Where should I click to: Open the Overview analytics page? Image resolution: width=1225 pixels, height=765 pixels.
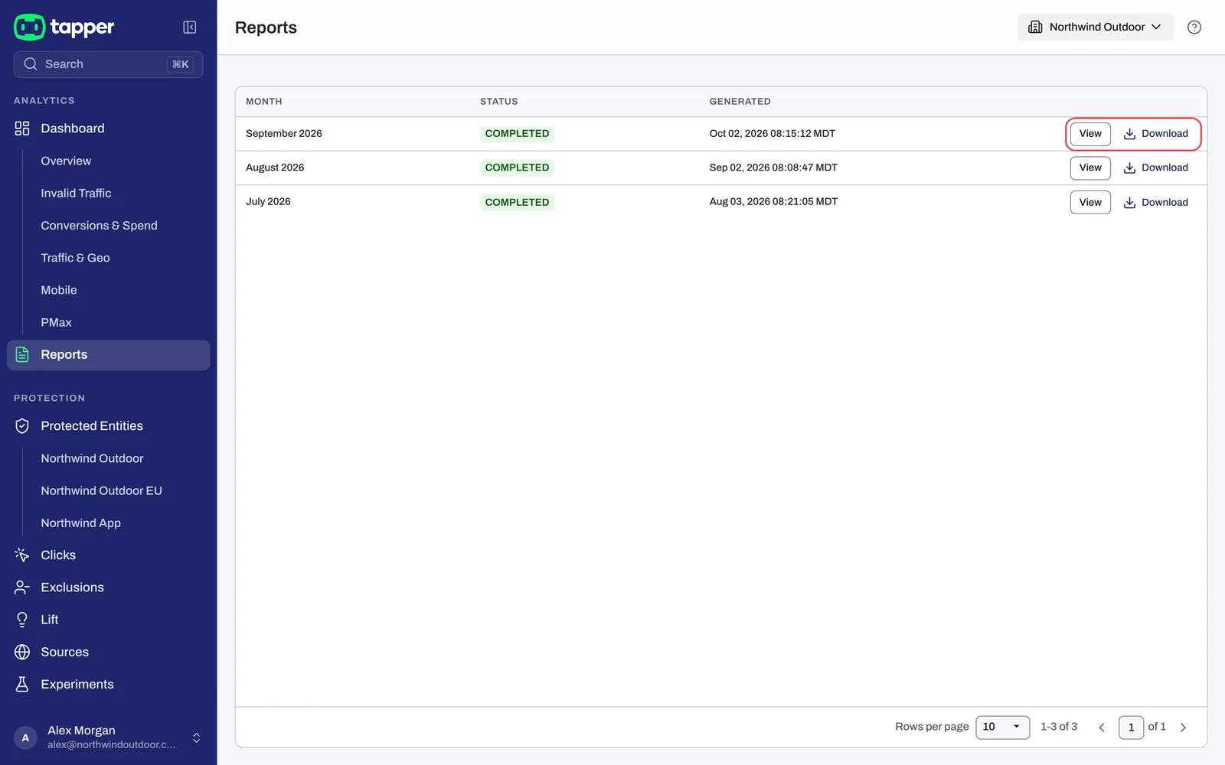tap(66, 161)
